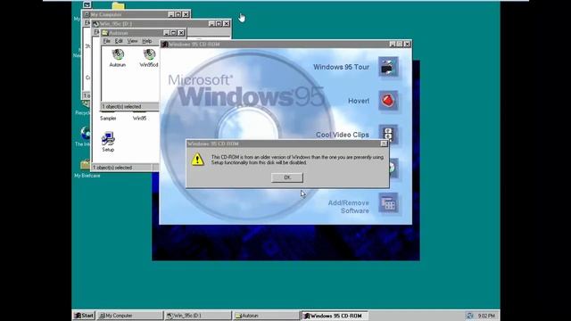Maximize the Autorun window
This screenshot has width=571, height=321.
(x=174, y=33)
